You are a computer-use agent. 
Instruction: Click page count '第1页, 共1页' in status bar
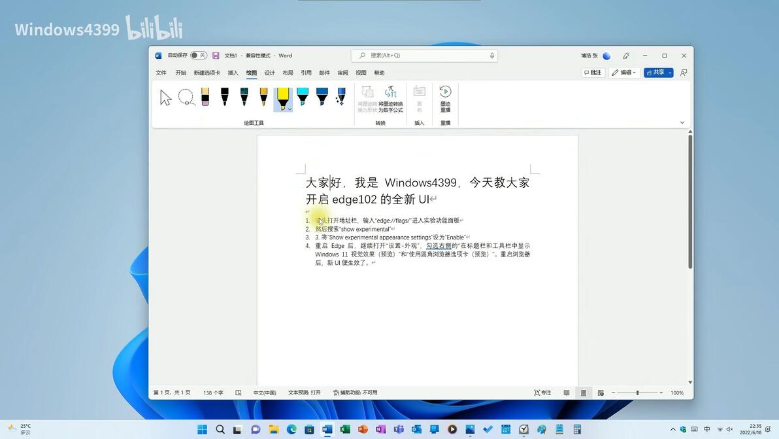[172, 393]
